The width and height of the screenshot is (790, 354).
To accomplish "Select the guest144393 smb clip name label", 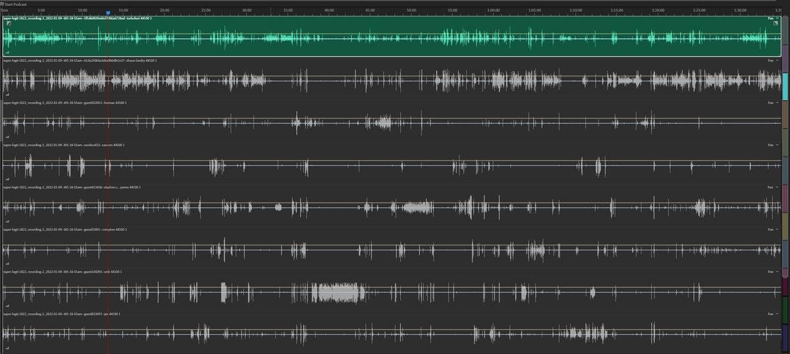I will pyautogui.click(x=62, y=271).
